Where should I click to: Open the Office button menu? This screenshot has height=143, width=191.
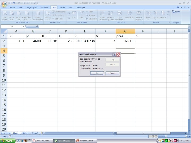(4, 5)
